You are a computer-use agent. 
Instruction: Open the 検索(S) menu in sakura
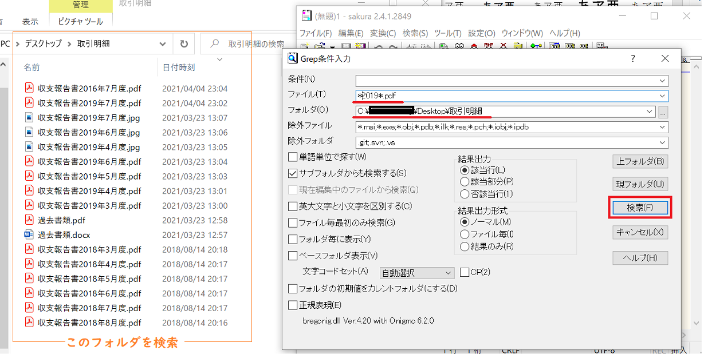click(415, 33)
